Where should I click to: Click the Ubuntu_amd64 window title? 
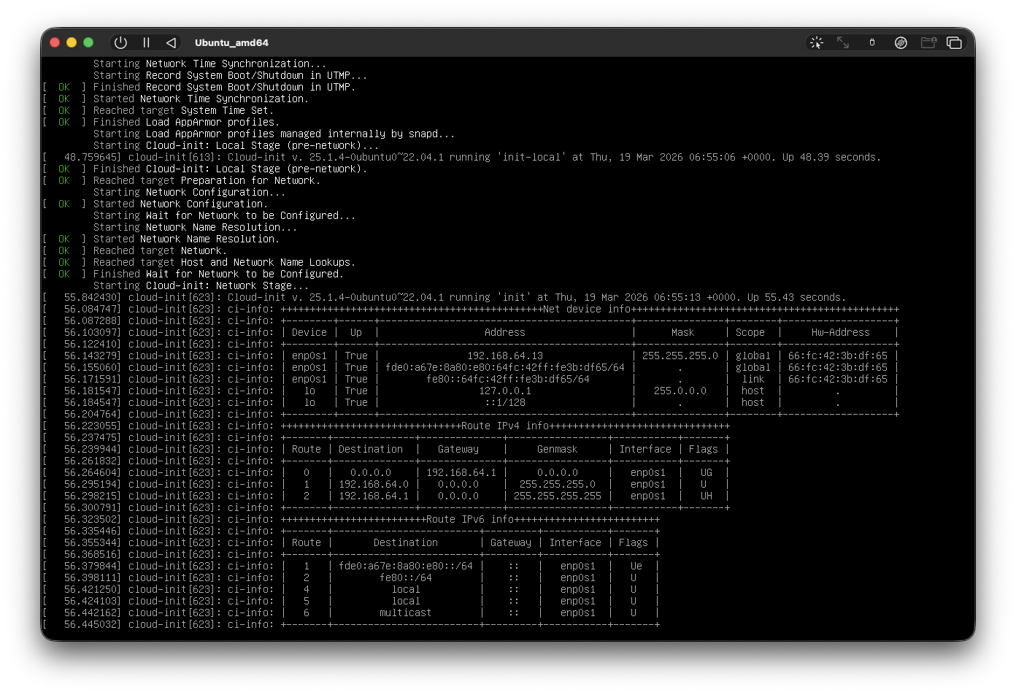pyautogui.click(x=231, y=43)
